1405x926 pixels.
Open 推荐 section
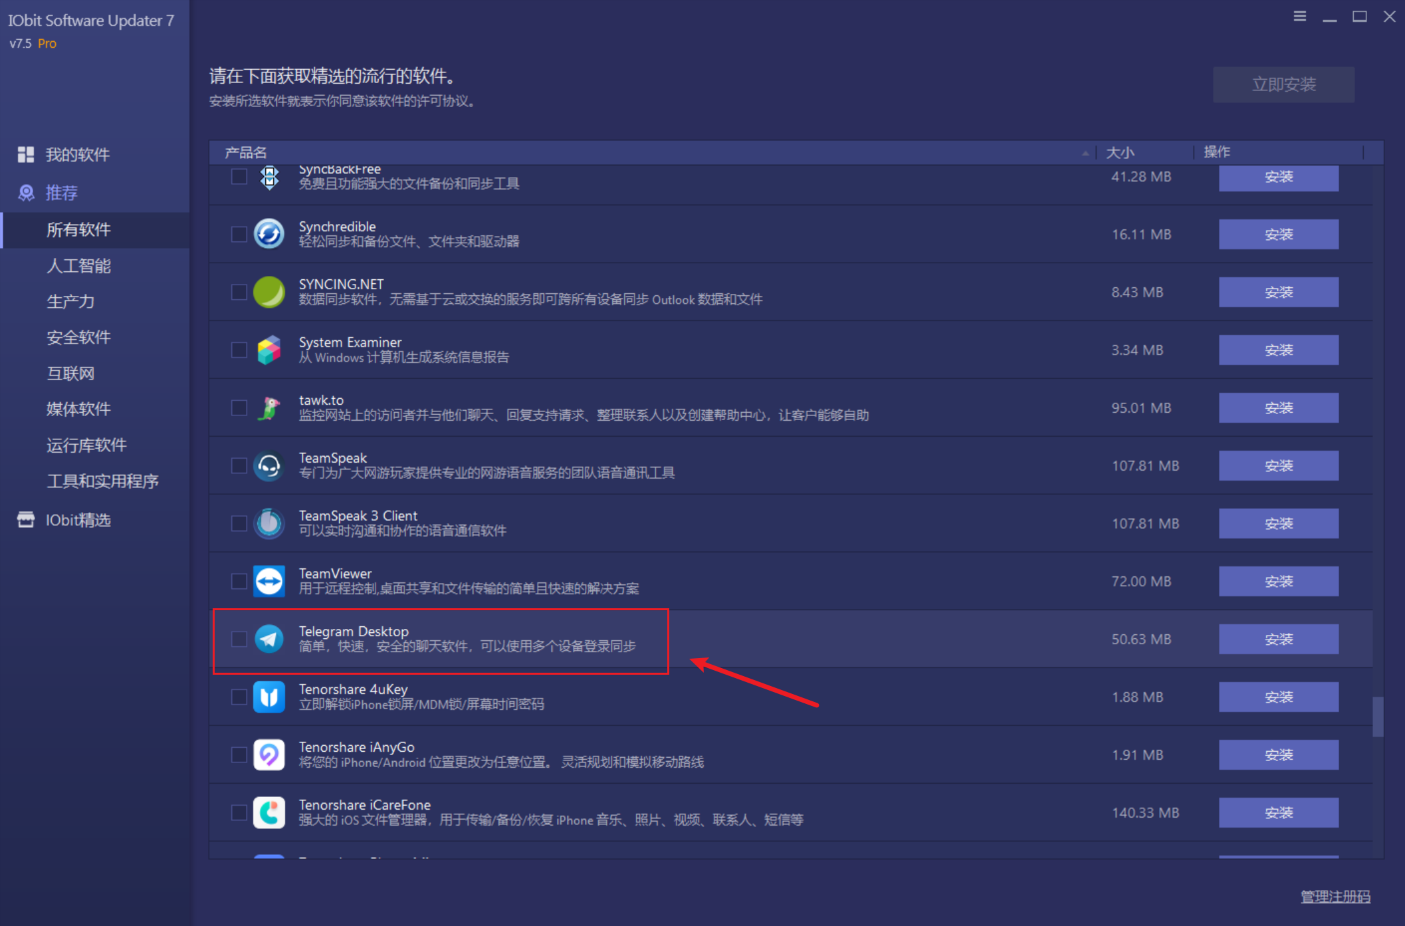pos(94,193)
